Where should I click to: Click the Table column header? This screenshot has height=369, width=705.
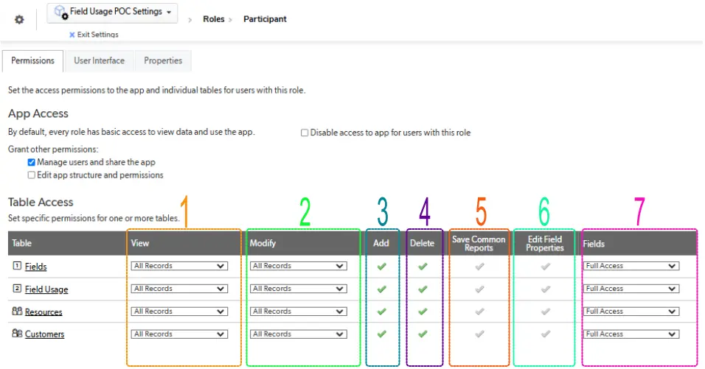(21, 243)
